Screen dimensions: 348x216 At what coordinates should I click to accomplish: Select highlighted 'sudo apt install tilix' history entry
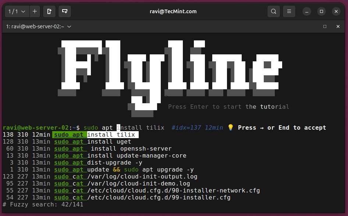pos(71,134)
